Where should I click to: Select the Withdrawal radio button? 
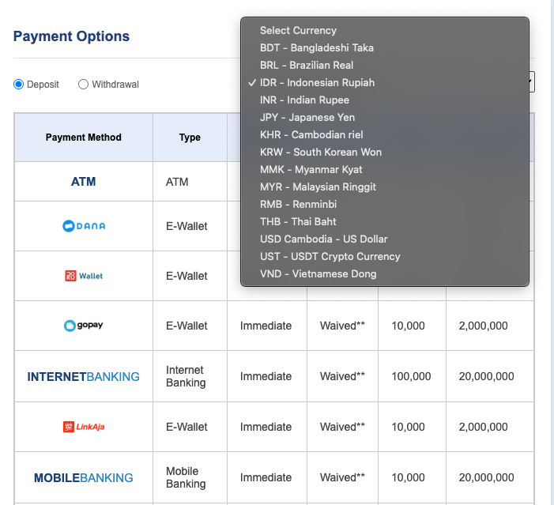coord(83,85)
